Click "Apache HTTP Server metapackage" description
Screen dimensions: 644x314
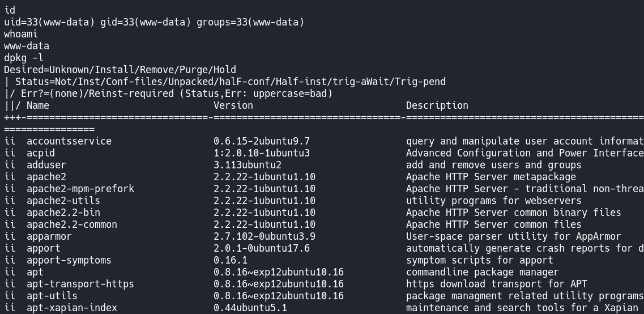[x=491, y=177]
